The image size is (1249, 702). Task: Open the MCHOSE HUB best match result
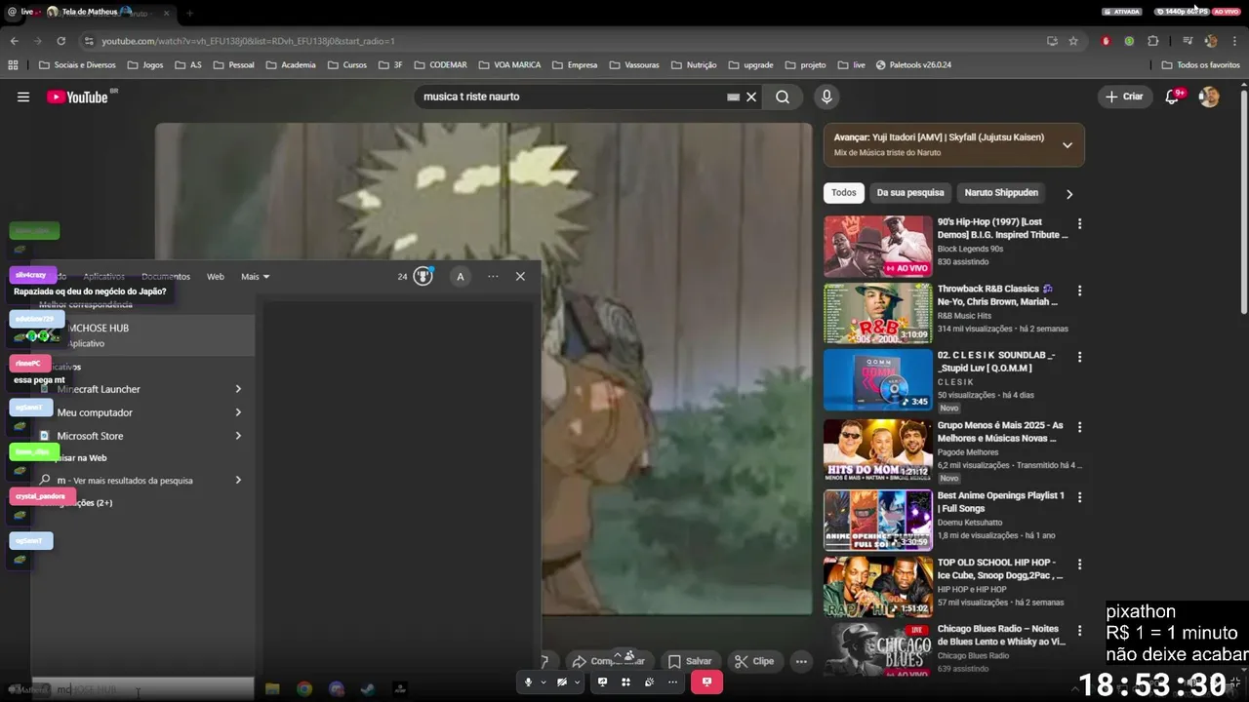(x=142, y=334)
